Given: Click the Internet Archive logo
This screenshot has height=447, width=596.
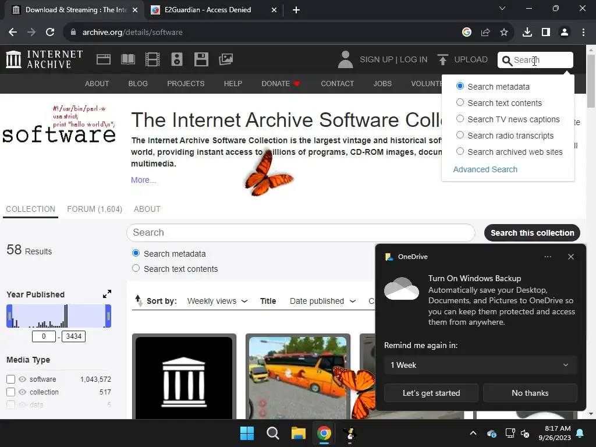Looking at the screenshot, I should 44,59.
